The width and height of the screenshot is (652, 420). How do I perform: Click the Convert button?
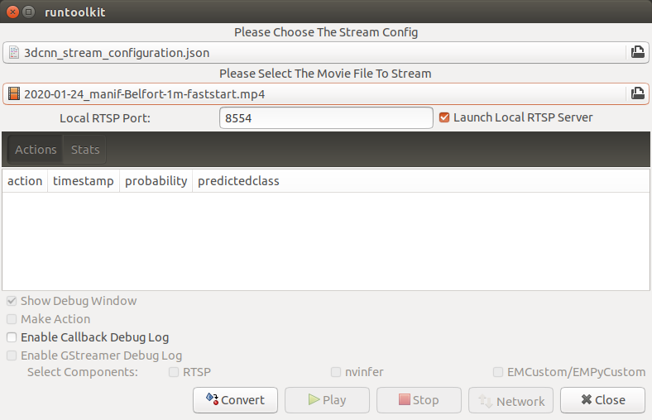click(x=235, y=400)
